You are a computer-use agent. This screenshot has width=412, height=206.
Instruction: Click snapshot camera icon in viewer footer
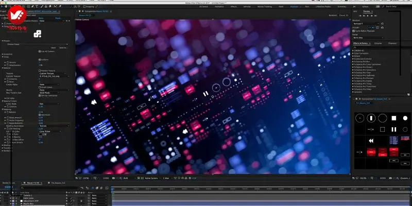point(113,178)
